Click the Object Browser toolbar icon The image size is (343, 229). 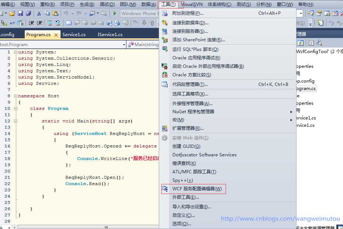(327, 14)
